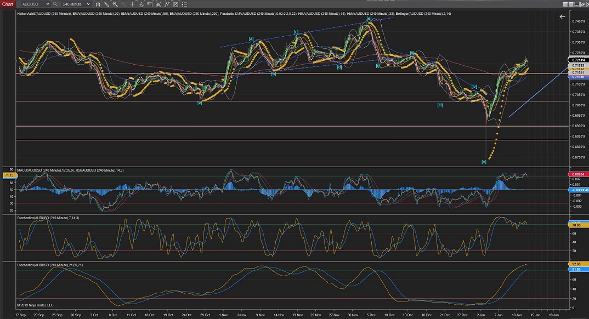The image size is (589, 319).
Task: Open the data box icon
Action: coord(141,4)
